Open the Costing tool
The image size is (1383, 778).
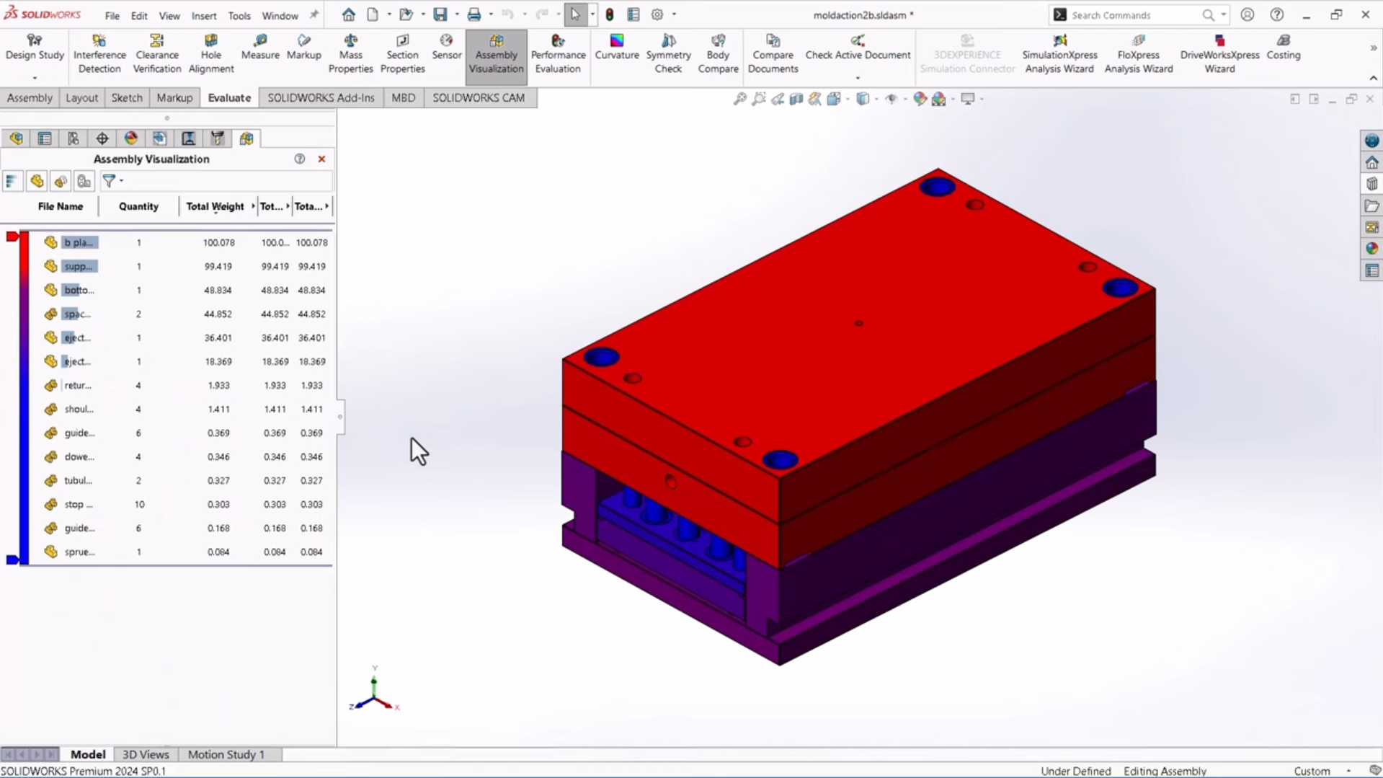(1283, 47)
